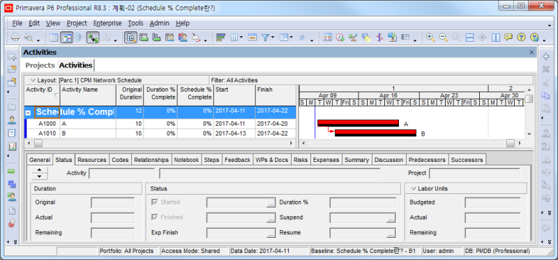
Task: Open the Resource Usage Spreadsheet icon
Action: (169, 38)
